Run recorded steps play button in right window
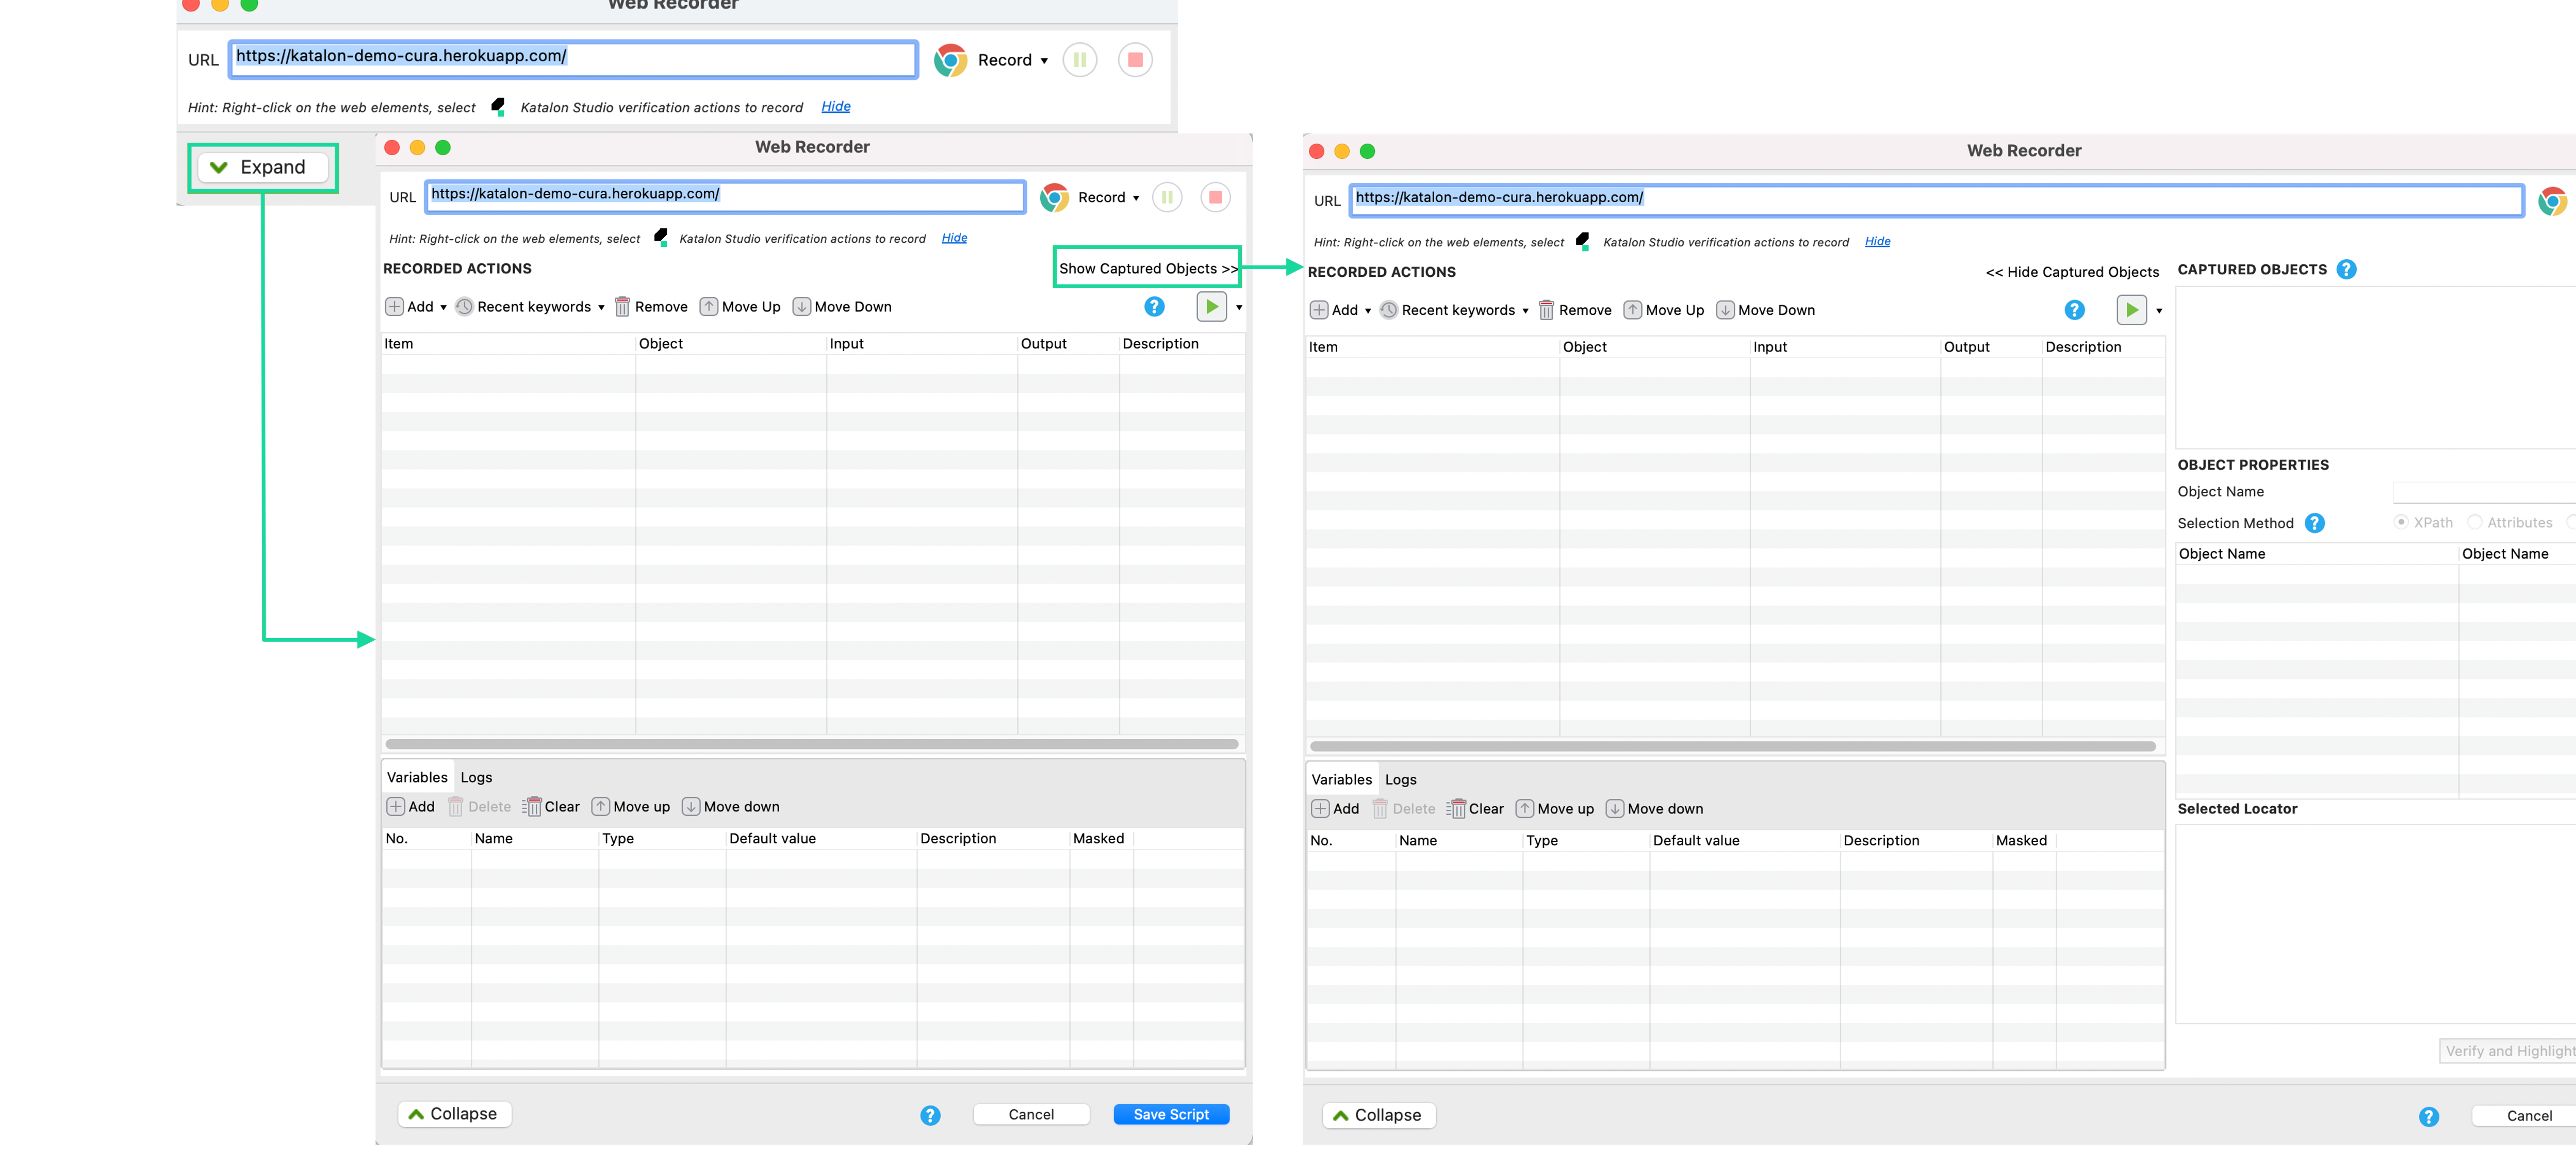This screenshot has height=1167, width=2576. pyautogui.click(x=2131, y=310)
